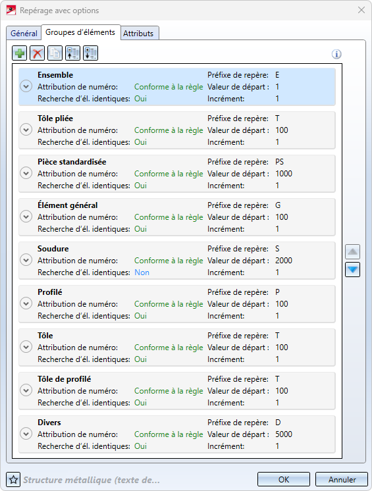Click prefix value G of Élément général
372x491 pixels.
tap(278, 205)
